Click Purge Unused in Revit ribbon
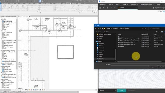This screenshot has height=93, width=165. [x=43, y=8]
